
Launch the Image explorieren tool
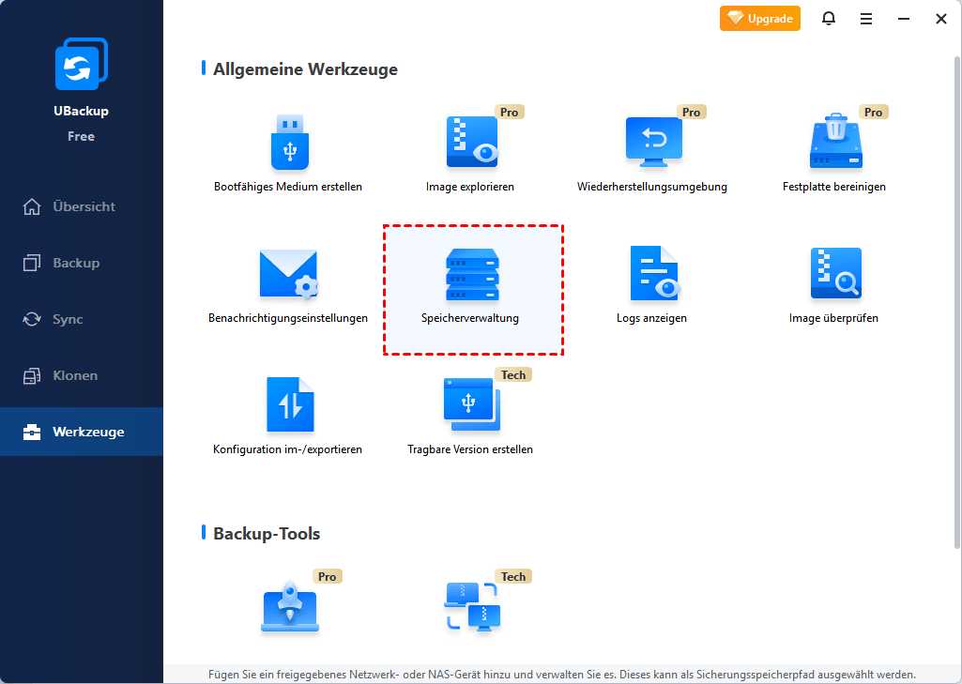coord(470,143)
